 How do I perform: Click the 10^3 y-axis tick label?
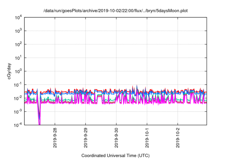point(19,31)
